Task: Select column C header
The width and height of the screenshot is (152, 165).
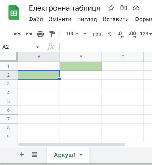Action: click(123, 57)
